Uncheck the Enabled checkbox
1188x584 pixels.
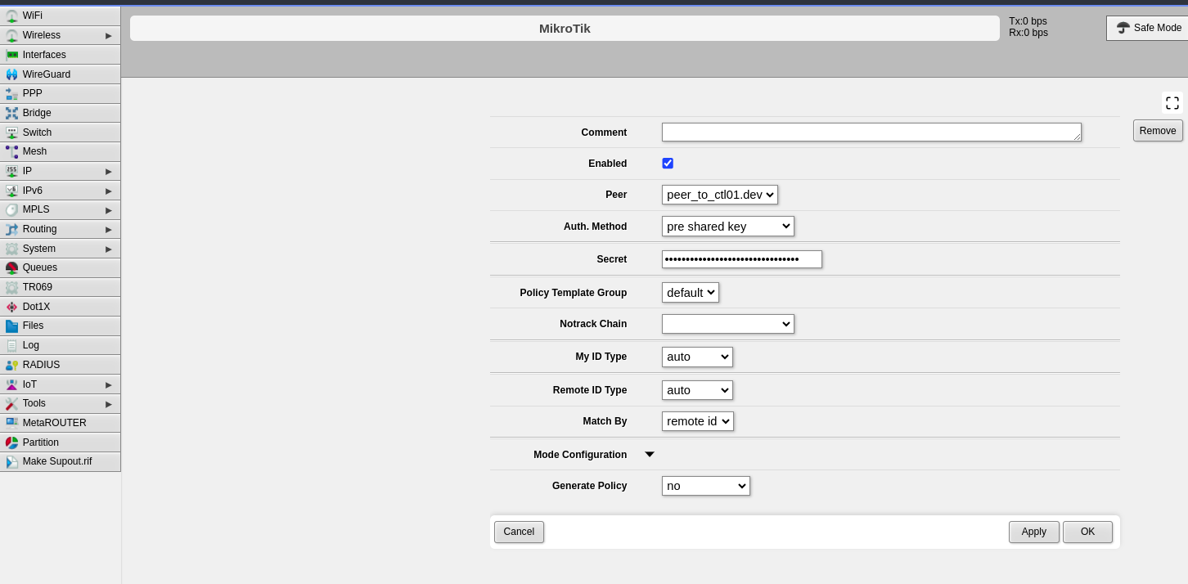[668, 164]
